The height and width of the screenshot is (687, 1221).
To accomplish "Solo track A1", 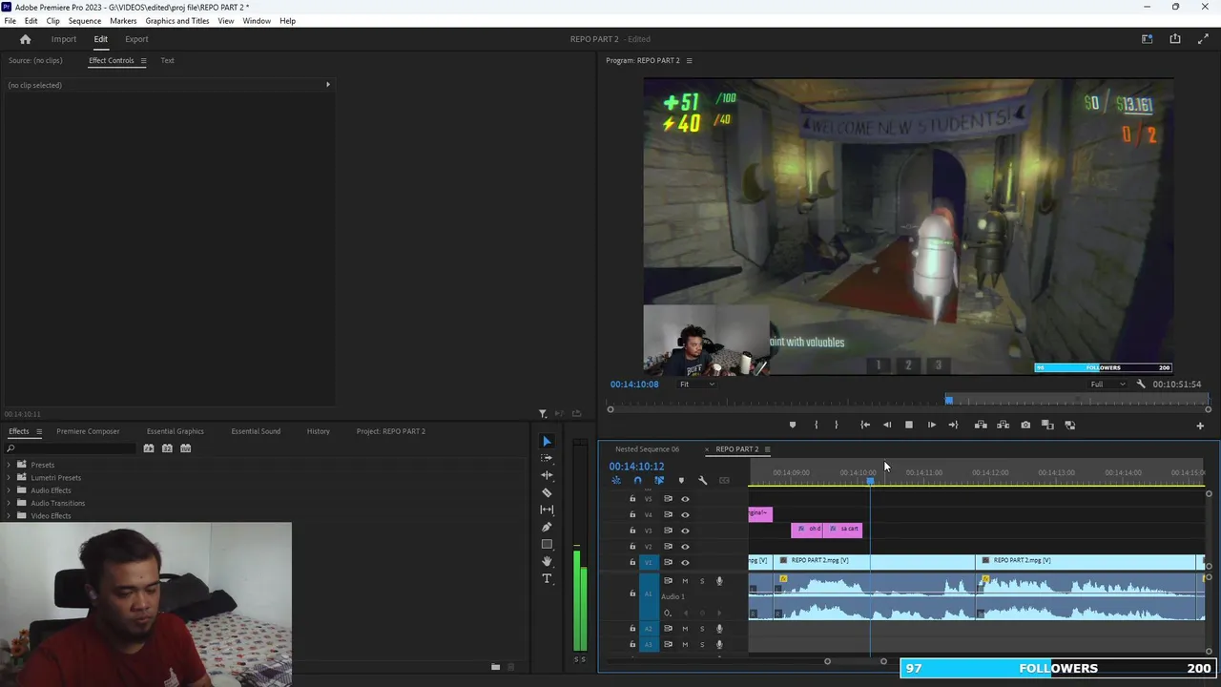I will click(702, 581).
